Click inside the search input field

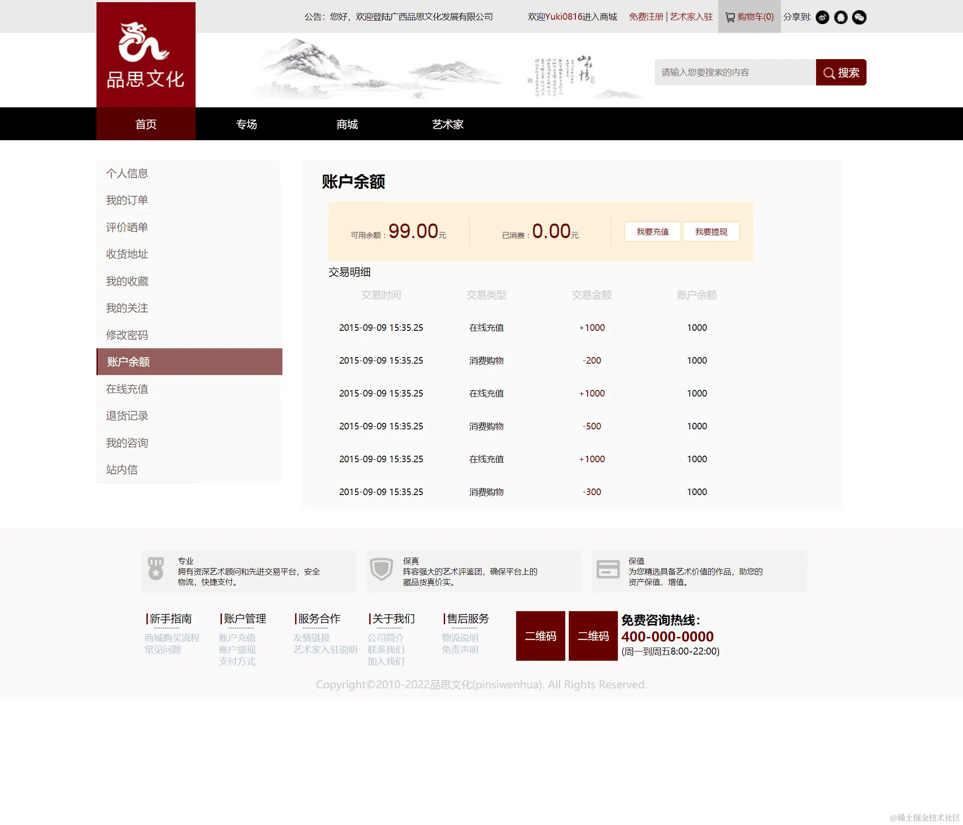735,72
